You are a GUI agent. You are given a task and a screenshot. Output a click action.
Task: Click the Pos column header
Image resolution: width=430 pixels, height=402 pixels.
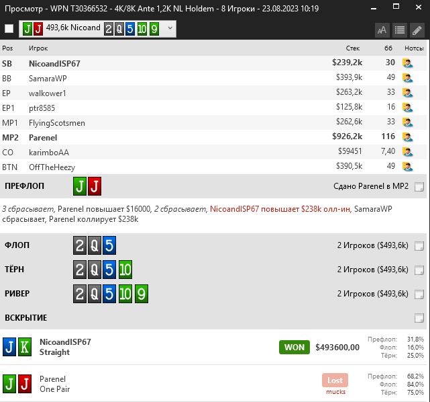click(7, 48)
